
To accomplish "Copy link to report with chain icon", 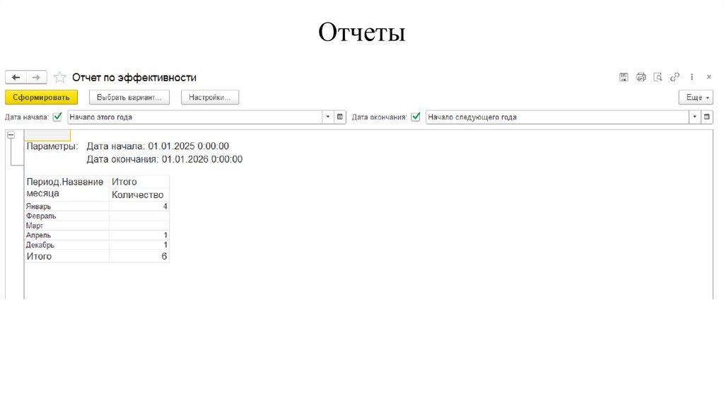I will (x=675, y=77).
